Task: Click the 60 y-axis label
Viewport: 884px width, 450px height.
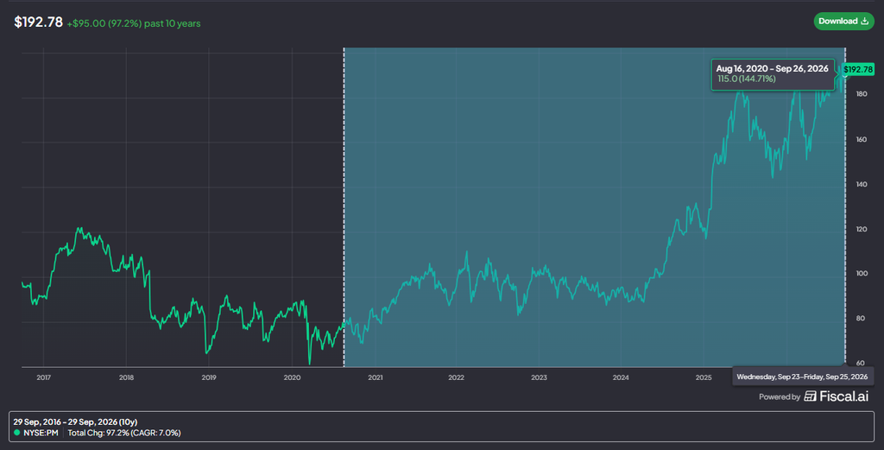Action: click(861, 363)
